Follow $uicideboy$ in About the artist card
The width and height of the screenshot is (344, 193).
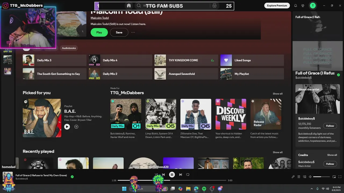coord(330,126)
